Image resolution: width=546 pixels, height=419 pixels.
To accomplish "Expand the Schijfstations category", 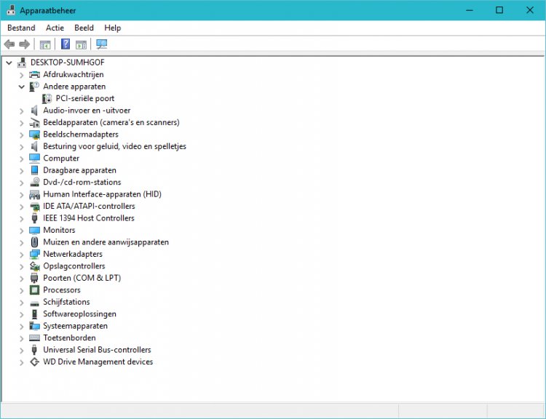I will (21, 302).
